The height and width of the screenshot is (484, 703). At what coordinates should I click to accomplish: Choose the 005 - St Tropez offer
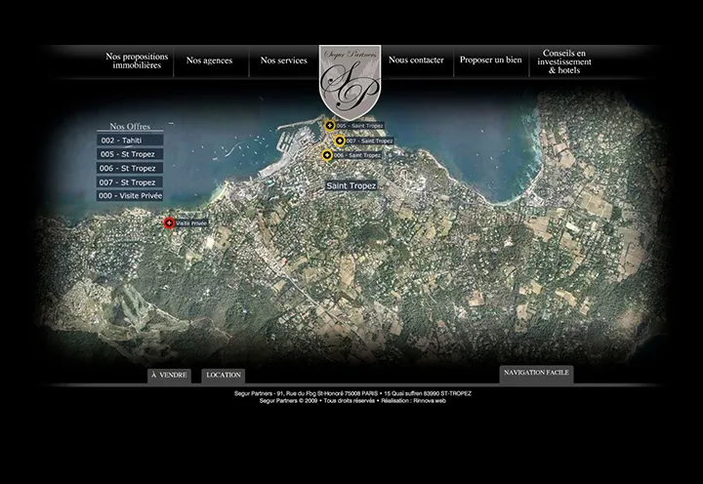pos(130,154)
